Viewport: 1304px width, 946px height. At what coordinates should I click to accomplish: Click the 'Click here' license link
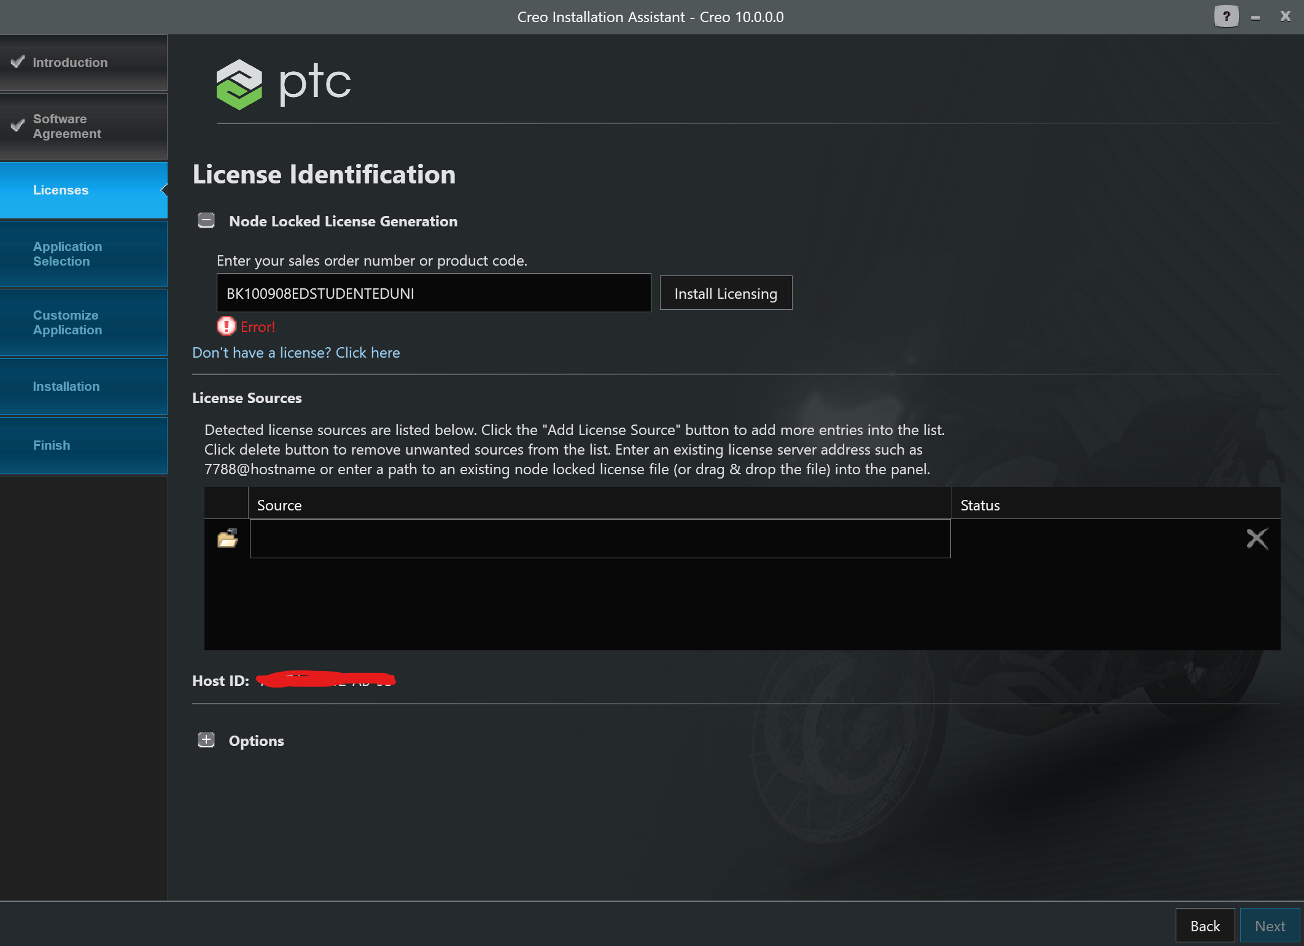coord(367,352)
